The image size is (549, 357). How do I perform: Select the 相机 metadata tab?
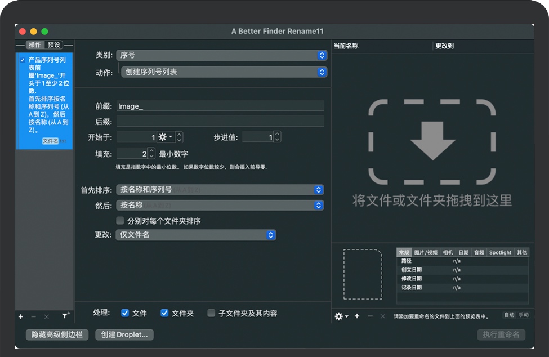pyautogui.click(x=448, y=253)
